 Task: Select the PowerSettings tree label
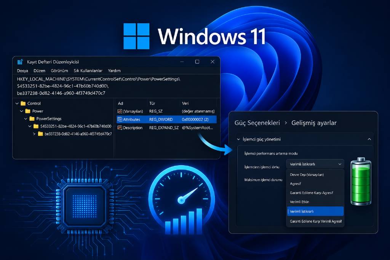tap(49, 118)
